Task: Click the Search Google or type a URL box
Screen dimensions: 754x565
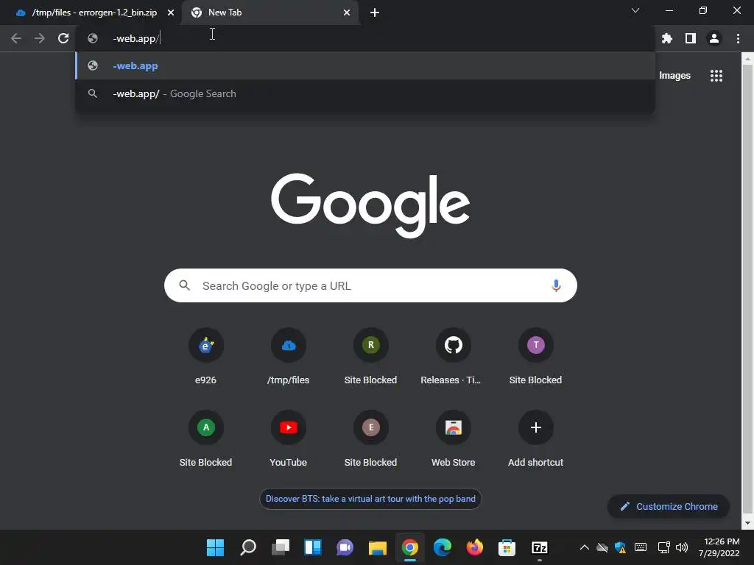Action: pos(371,285)
